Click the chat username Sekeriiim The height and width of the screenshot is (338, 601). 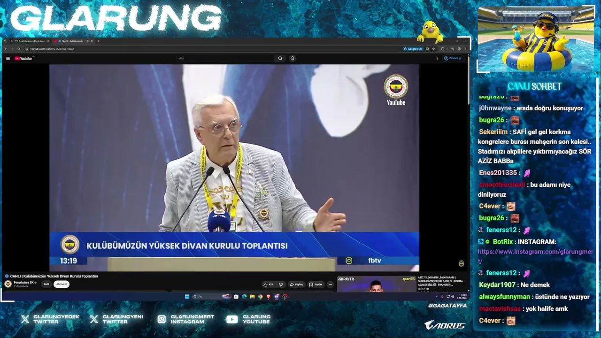493,132
